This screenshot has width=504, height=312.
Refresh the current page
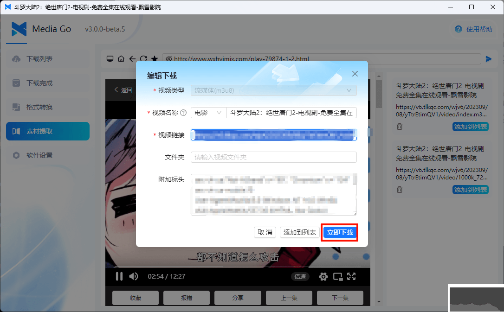143,58
